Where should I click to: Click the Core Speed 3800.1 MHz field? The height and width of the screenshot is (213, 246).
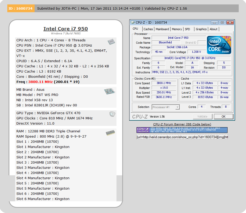(x=164, y=83)
